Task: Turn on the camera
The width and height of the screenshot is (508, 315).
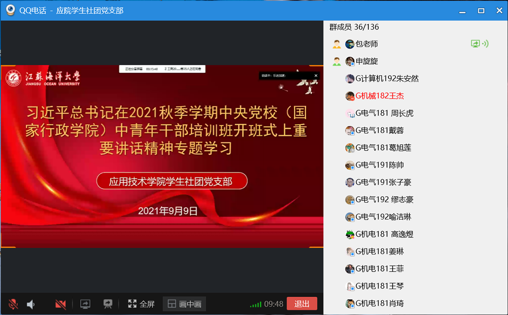Action: (60, 304)
